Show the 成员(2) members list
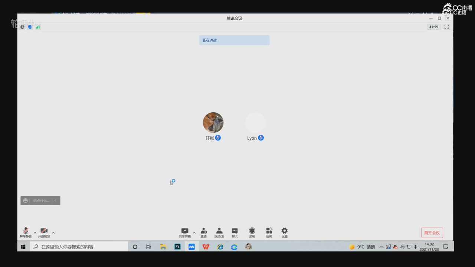The height and width of the screenshot is (267, 475). pos(219,233)
